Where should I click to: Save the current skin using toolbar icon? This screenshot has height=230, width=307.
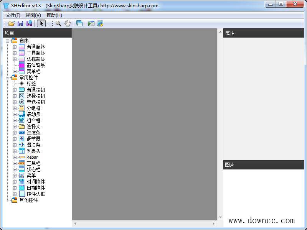point(20,23)
